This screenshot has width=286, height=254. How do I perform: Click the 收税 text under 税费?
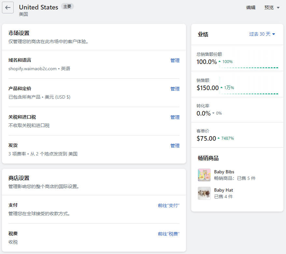(13, 242)
